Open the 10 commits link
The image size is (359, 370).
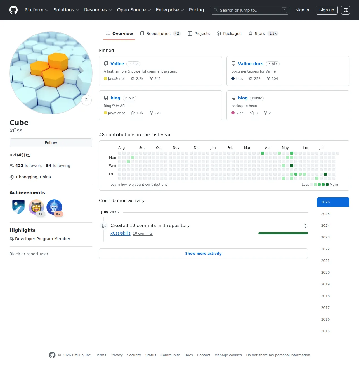point(143,233)
